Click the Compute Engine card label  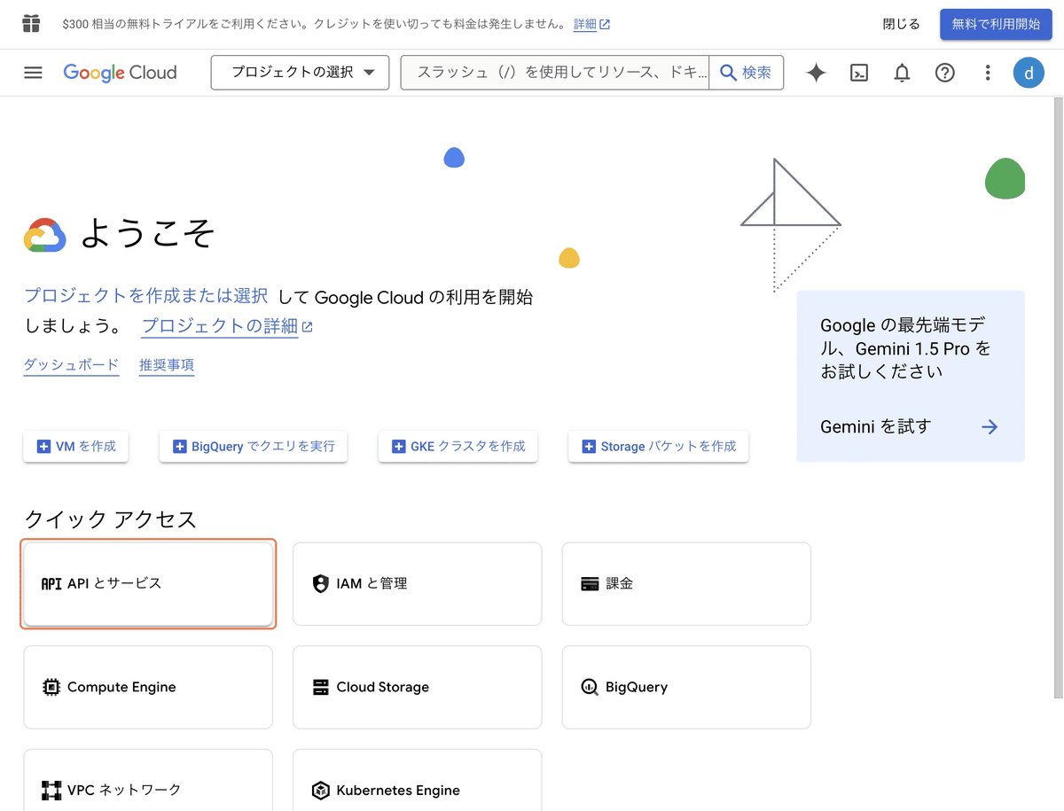(x=121, y=687)
